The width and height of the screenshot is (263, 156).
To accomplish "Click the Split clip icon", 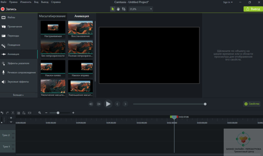I will coord(30,113).
